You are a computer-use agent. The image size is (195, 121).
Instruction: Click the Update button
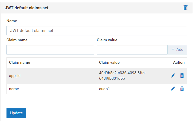(x=16, y=113)
